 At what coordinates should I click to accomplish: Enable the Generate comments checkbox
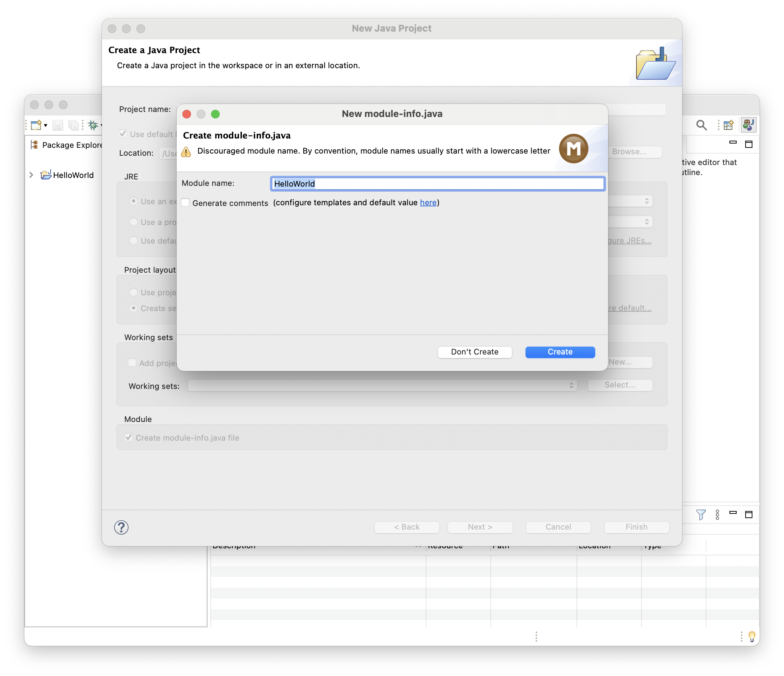(185, 203)
